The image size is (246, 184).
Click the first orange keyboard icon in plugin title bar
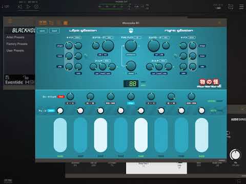click(43, 22)
